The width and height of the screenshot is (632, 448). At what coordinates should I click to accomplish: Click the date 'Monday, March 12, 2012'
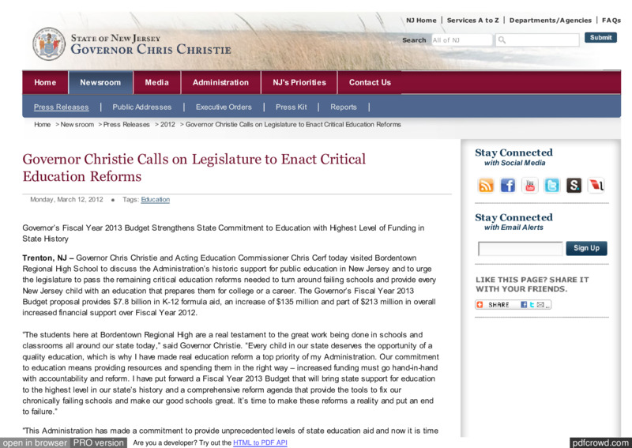66,199
